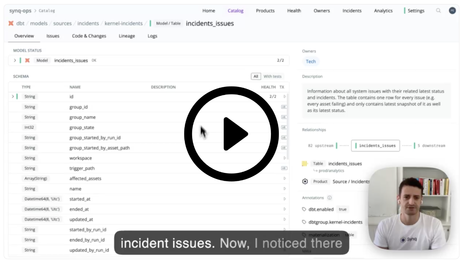Image resolution: width=463 pixels, height=262 pixels.
Task: Open Owners in top navigation
Action: coord(322,11)
